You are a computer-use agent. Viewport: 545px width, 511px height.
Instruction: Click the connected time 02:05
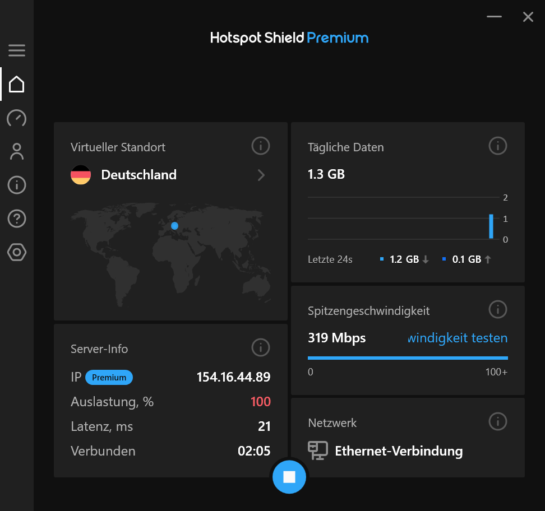coord(254,451)
